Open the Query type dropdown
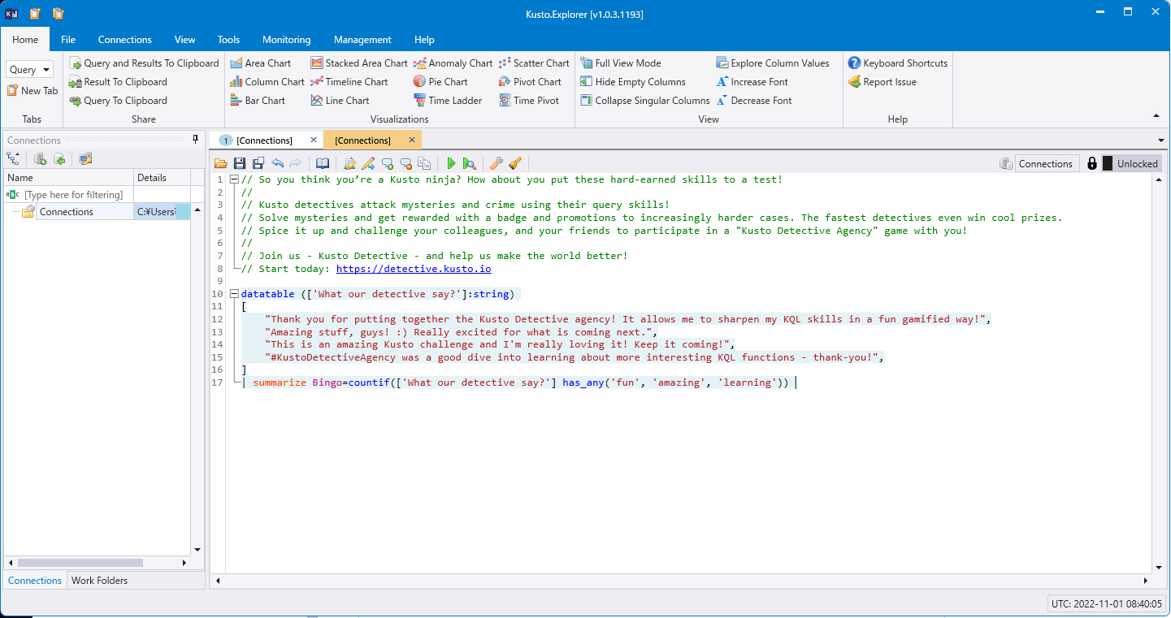This screenshot has width=1171, height=618. (x=29, y=69)
